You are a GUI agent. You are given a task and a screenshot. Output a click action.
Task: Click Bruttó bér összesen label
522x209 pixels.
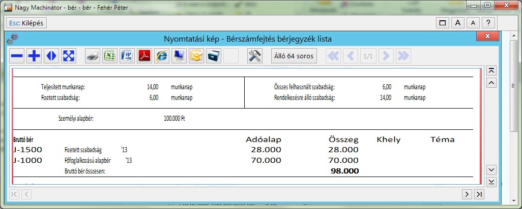(x=85, y=171)
